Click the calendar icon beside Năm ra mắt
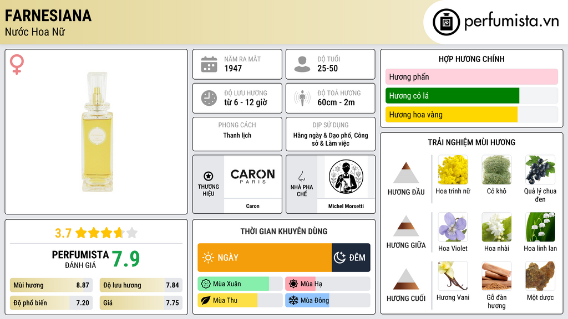568x319 pixels. (209, 64)
